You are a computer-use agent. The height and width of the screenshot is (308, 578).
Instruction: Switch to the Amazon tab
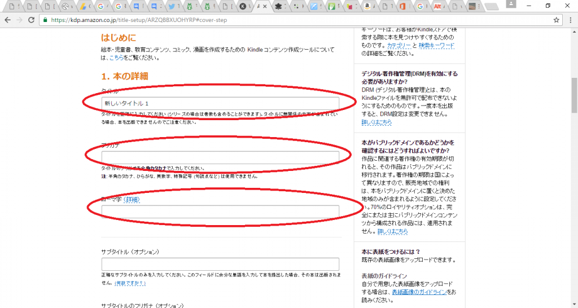pyautogui.click(x=369, y=6)
